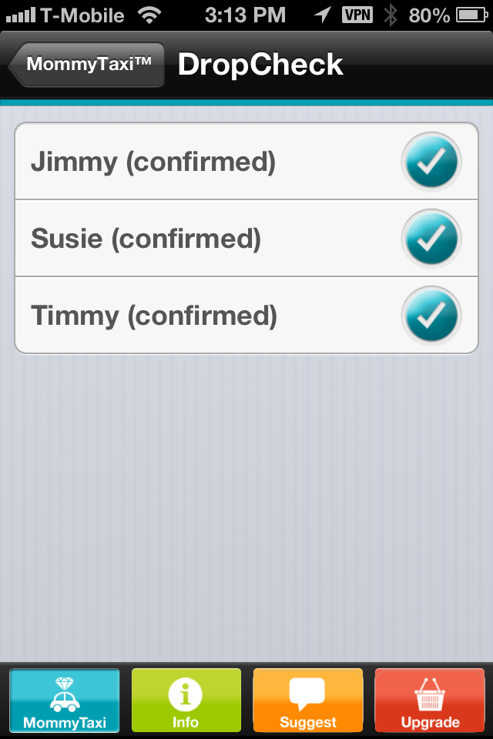Viewport: 493px width, 739px height.
Task: Tap the Upgrade shopping basket icon
Action: pos(430,693)
